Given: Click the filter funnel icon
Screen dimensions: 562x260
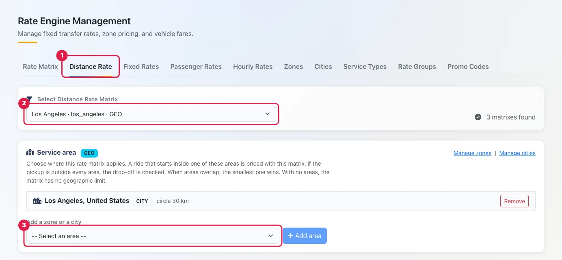Looking at the screenshot, I should pyautogui.click(x=30, y=99).
